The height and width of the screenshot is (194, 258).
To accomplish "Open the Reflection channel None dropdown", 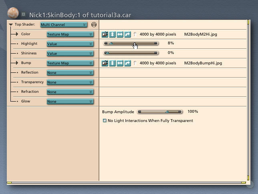I will [70, 73].
